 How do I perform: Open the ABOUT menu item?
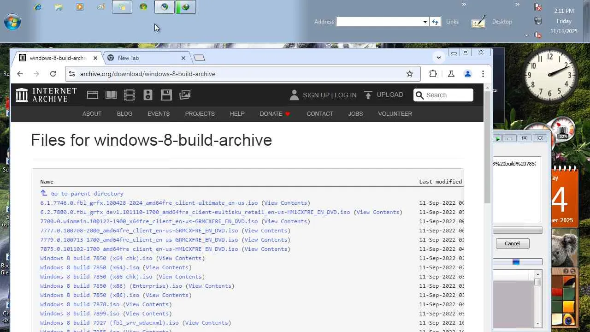click(x=92, y=113)
